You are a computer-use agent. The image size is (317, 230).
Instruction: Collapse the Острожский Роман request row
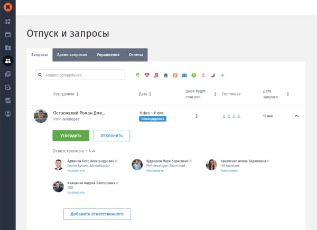[x=296, y=116]
